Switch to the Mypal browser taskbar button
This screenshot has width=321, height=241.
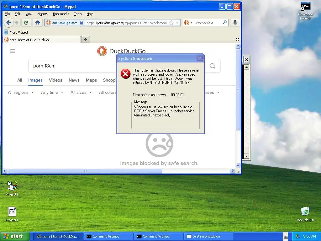click(58, 237)
